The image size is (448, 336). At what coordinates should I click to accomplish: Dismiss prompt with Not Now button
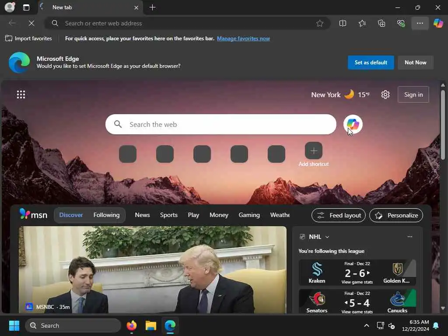(416, 62)
